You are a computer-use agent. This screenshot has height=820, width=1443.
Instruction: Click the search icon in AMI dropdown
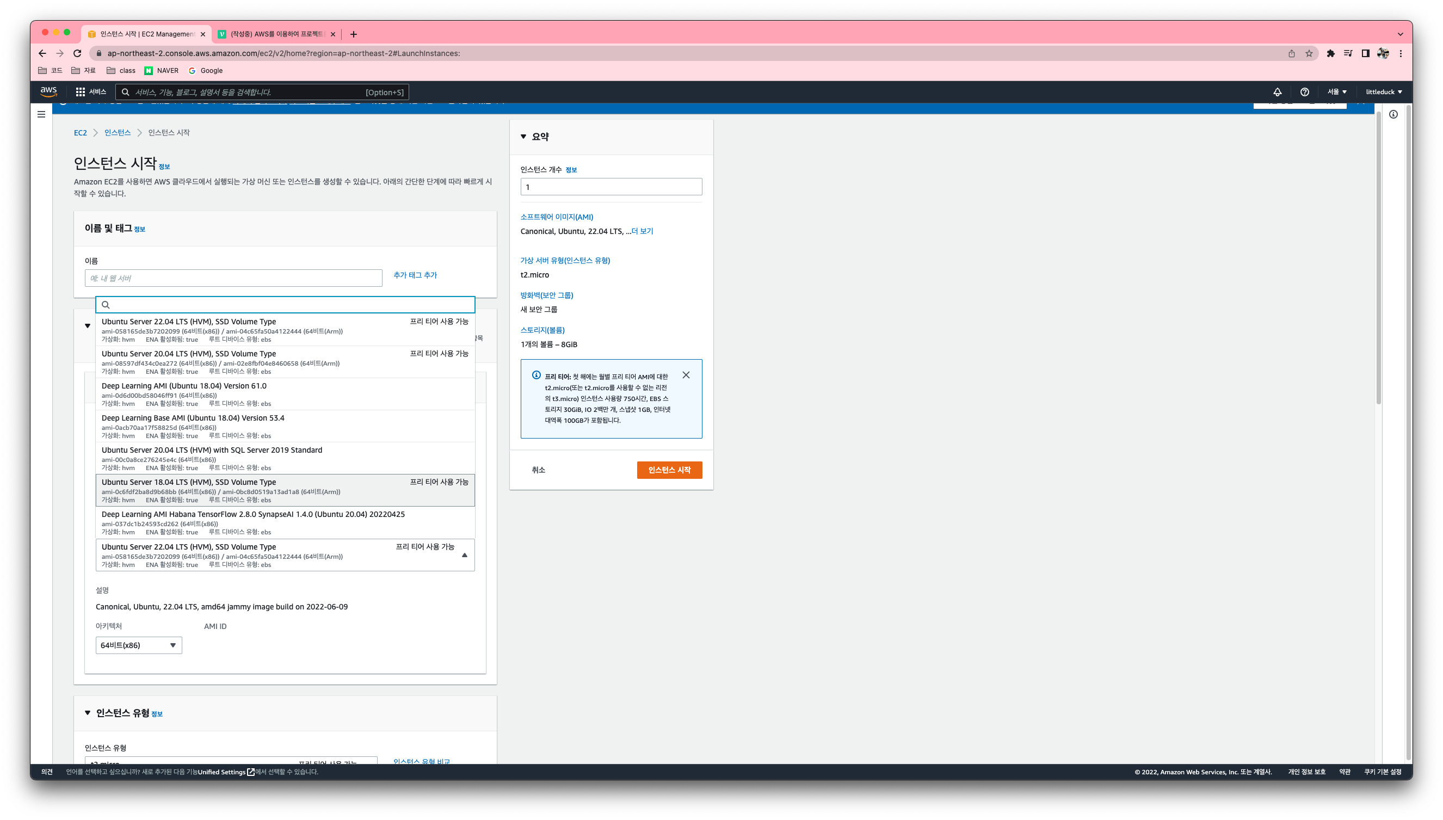point(105,305)
